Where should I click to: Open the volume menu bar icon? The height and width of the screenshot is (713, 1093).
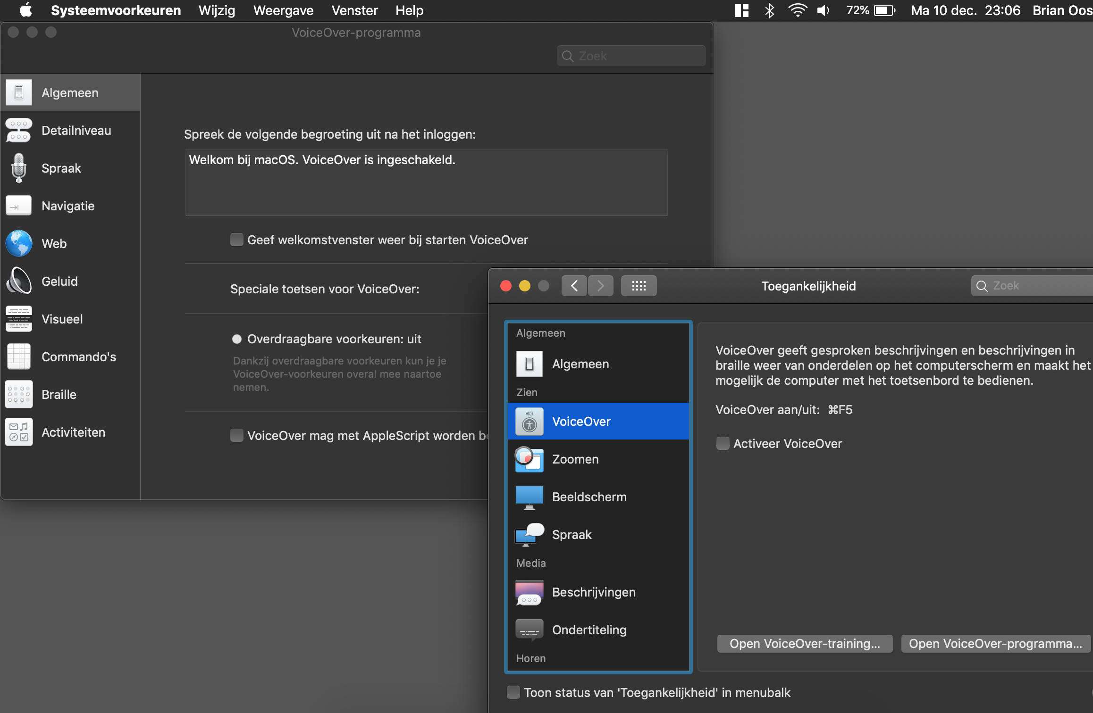[823, 10]
